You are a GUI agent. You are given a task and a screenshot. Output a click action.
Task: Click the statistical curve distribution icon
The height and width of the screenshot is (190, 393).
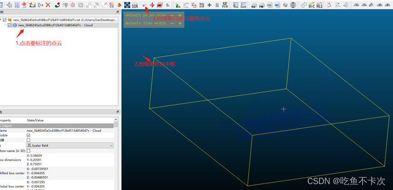coord(186,5)
